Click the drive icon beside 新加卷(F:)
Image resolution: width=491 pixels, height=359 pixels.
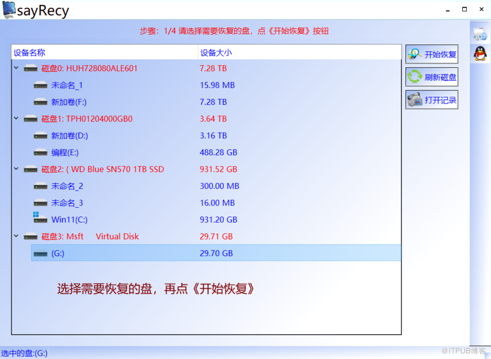41,102
